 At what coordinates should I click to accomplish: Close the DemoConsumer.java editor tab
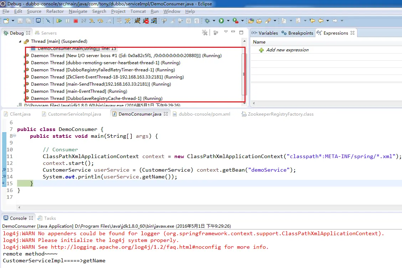point(166,114)
